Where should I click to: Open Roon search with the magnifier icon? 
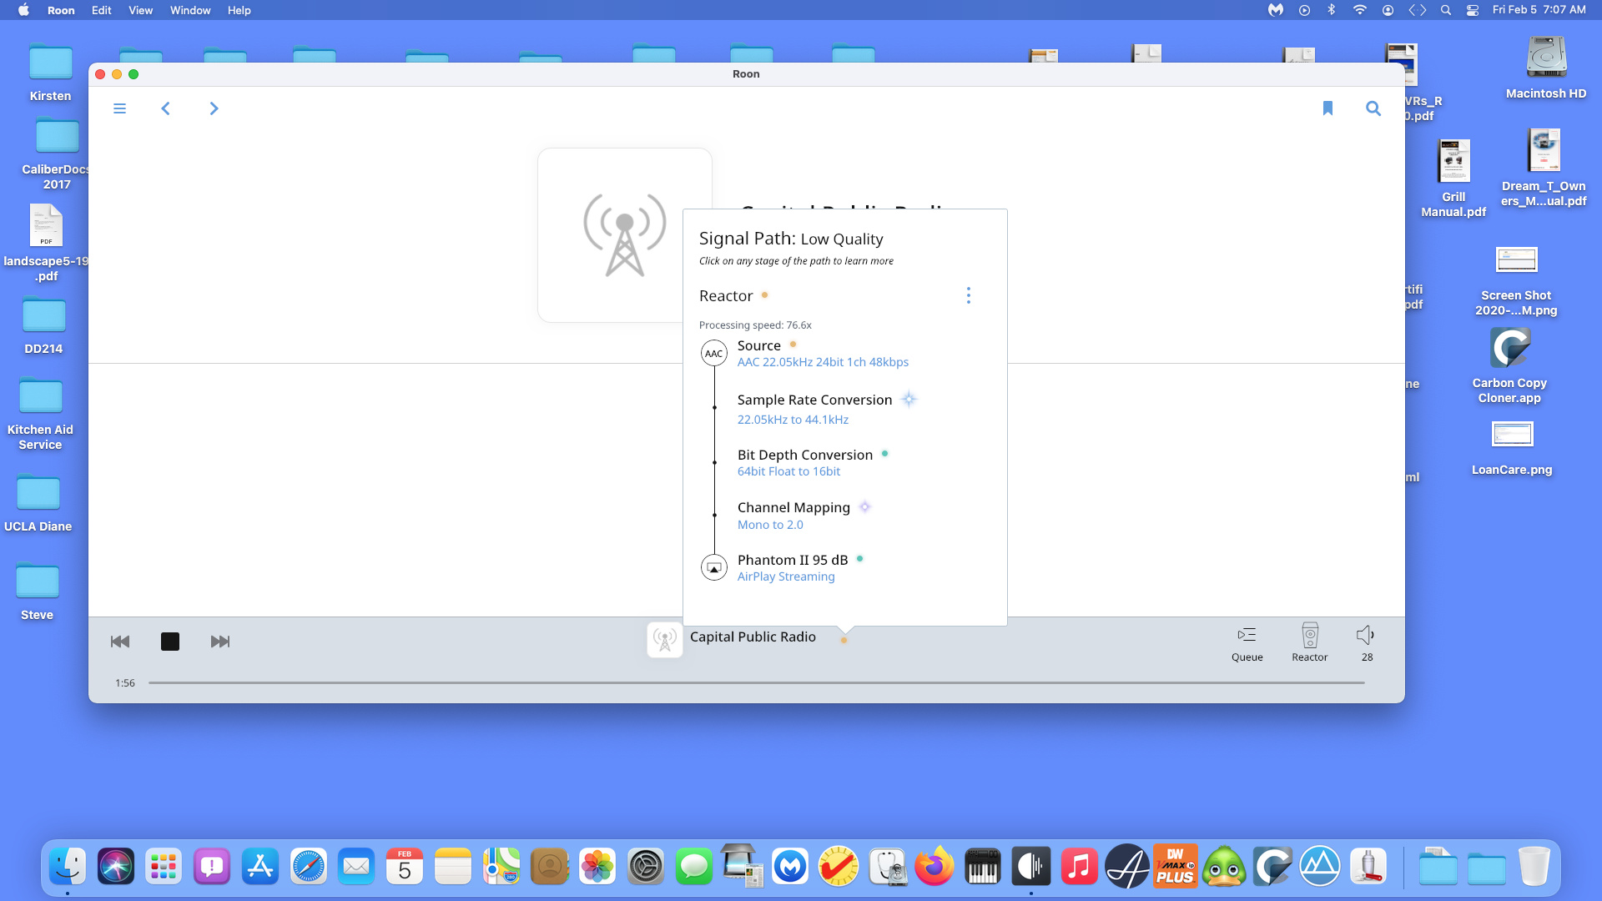(1373, 108)
